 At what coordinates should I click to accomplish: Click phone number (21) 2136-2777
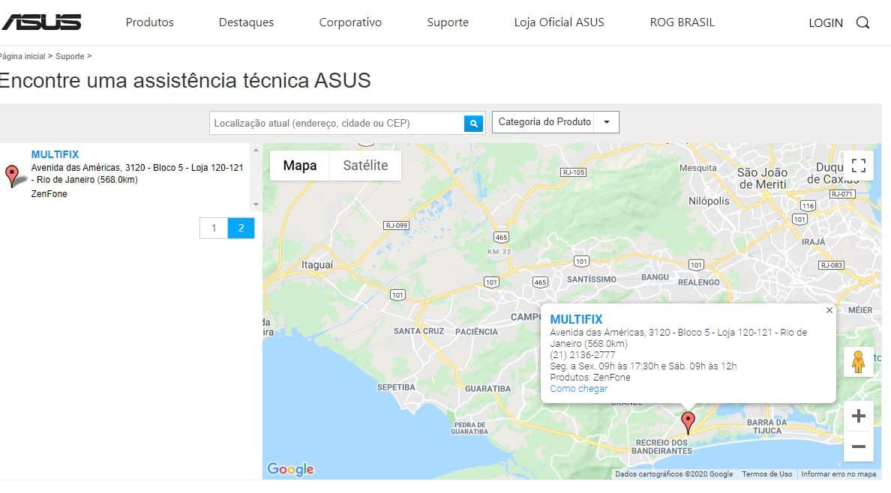point(583,354)
